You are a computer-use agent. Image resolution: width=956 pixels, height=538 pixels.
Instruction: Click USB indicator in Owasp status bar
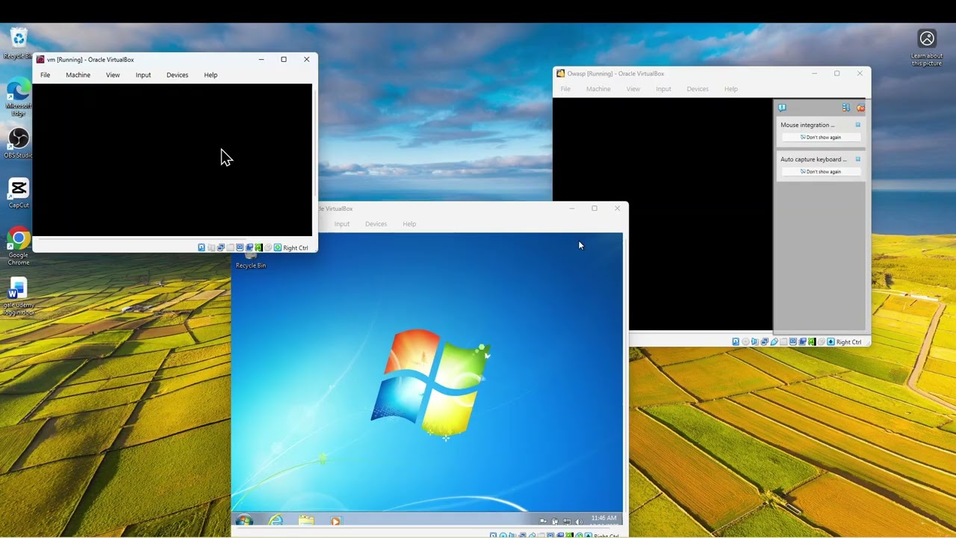tap(775, 341)
